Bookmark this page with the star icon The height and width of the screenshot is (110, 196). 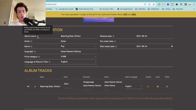click(x=154, y=4)
